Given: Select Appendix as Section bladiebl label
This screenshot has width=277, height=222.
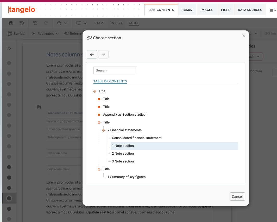Looking at the screenshot, I should (125, 115).
